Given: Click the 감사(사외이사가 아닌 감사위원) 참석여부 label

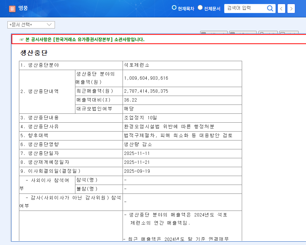Looking at the screenshot, I should (70, 202).
